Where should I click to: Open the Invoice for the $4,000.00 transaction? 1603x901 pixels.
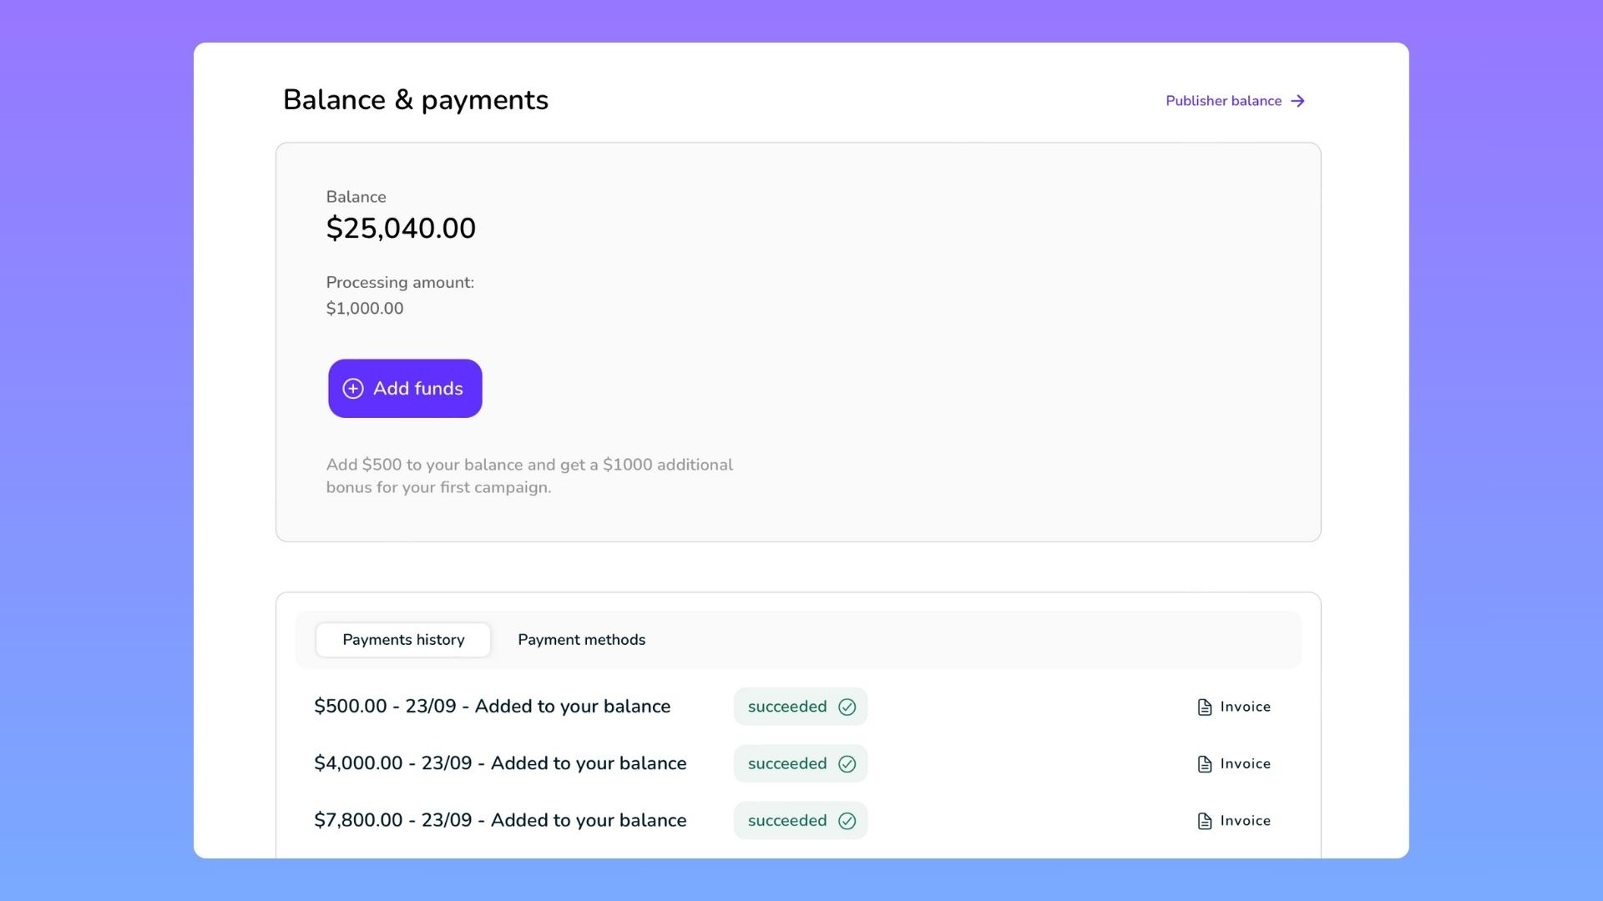(x=1245, y=763)
